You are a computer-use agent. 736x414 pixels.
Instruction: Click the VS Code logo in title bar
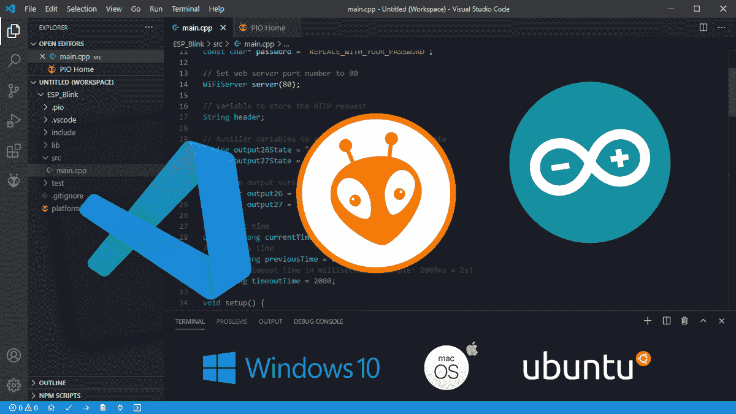point(10,9)
